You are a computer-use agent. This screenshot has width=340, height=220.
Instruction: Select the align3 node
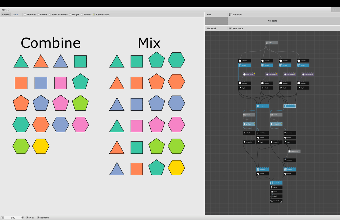pos(285,88)
